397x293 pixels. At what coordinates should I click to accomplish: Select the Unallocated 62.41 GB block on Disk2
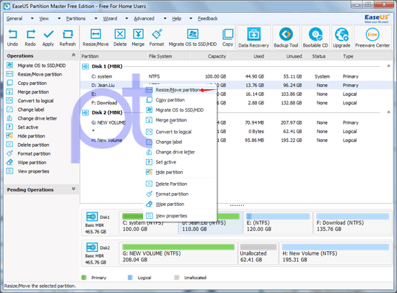(258, 253)
